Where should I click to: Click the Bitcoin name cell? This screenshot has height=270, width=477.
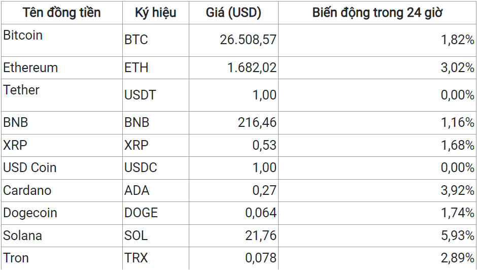click(x=62, y=41)
